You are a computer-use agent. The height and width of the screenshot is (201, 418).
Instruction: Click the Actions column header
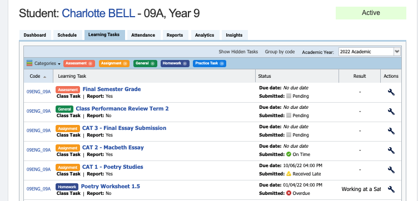pyautogui.click(x=391, y=76)
